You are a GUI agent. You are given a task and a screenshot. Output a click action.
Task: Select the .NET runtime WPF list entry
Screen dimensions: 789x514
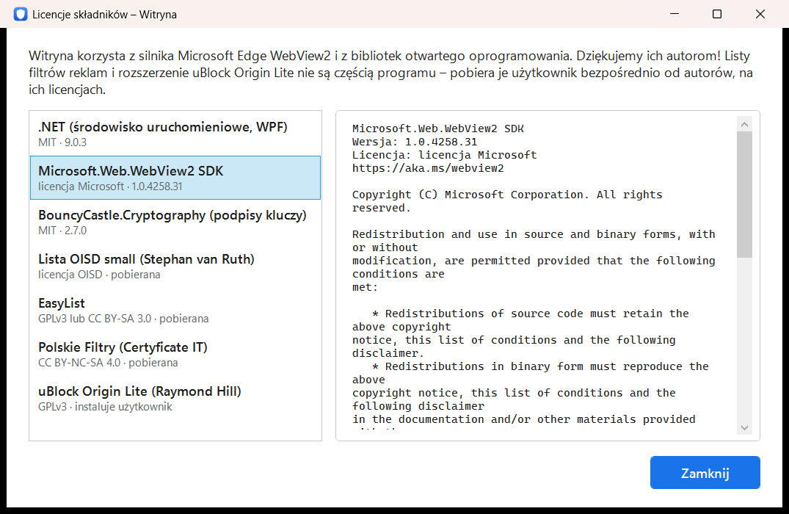[x=175, y=134]
